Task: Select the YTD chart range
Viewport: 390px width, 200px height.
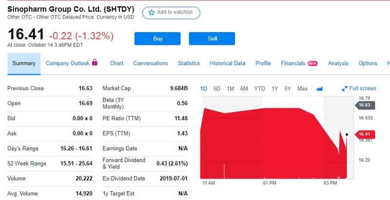Action: [259, 89]
